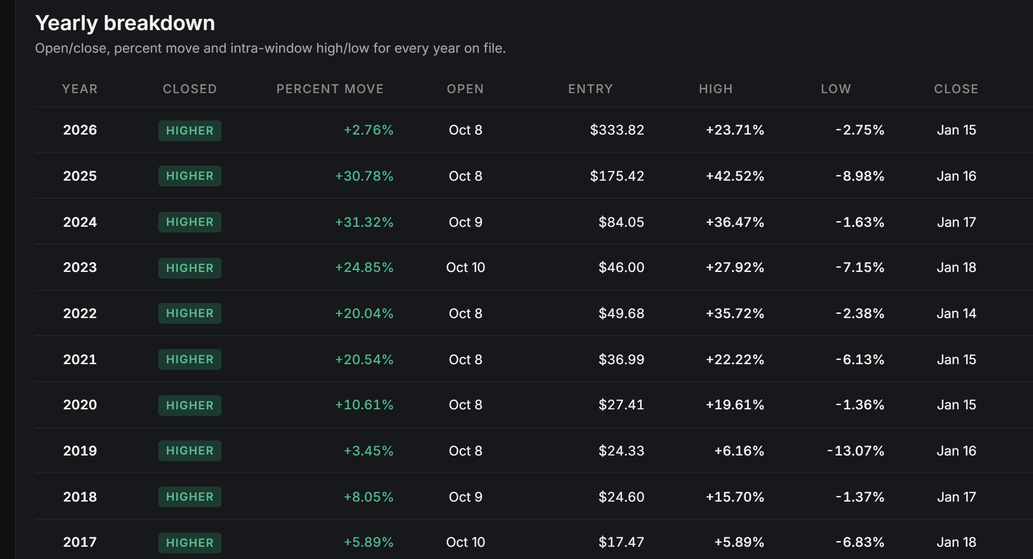Click the HIGHER badge in the 2017 row

190,543
